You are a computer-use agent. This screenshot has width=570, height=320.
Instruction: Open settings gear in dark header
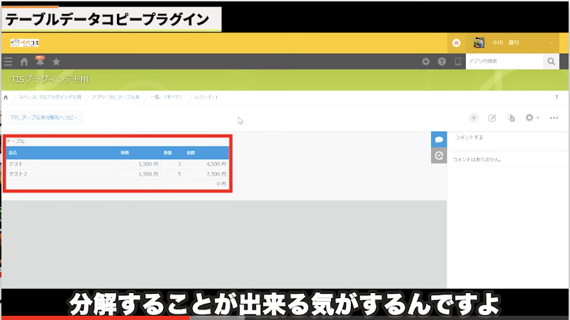pyautogui.click(x=426, y=62)
